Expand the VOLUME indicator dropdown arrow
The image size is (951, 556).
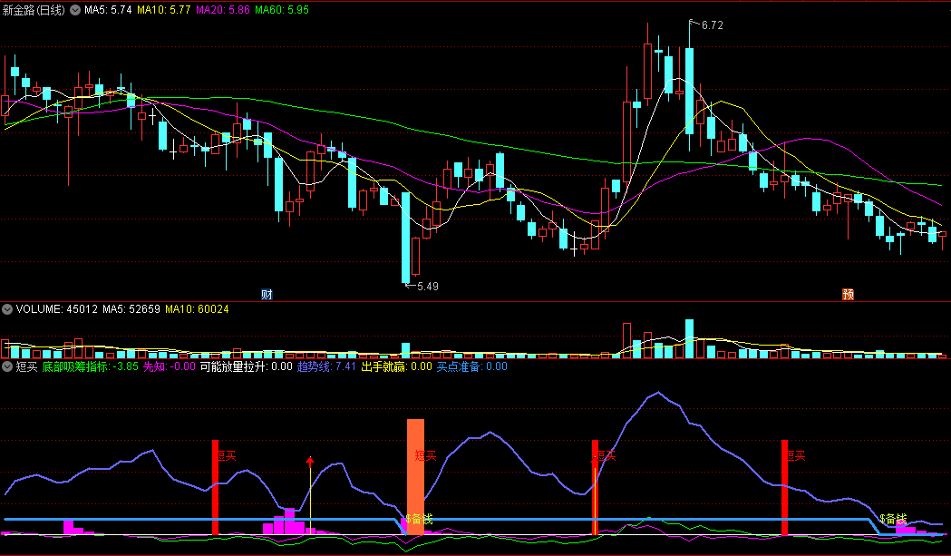pyautogui.click(x=7, y=309)
